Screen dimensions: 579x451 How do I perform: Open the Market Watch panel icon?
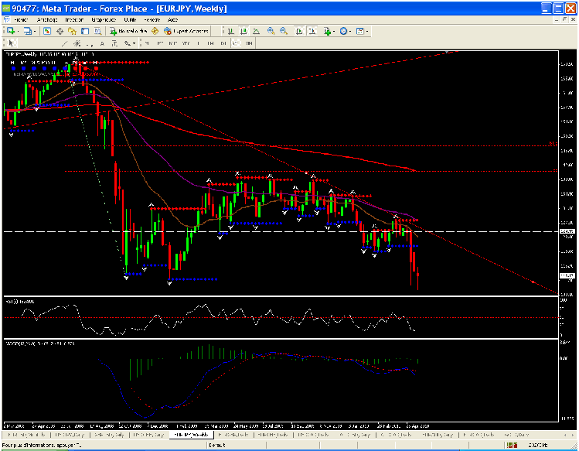pos(47,31)
